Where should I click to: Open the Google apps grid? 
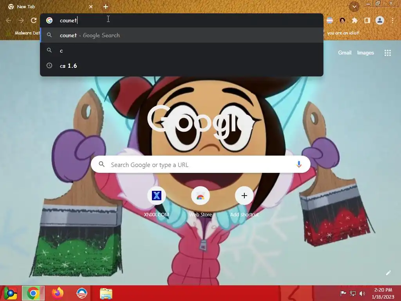[x=388, y=53]
